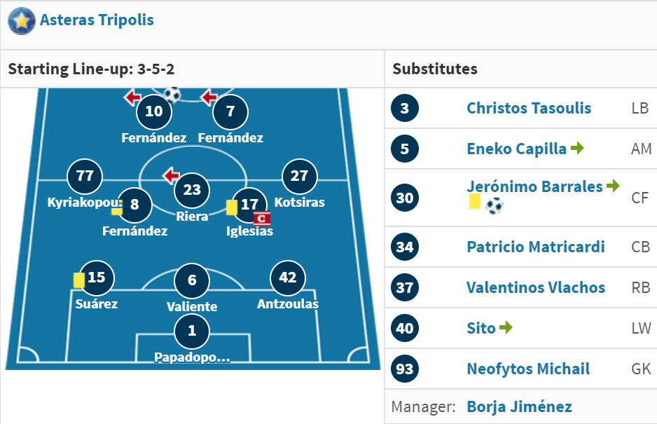This screenshot has width=657, height=424.
Task: Click goalkeeper number 1 Papadopoulos
Action: pos(192,331)
